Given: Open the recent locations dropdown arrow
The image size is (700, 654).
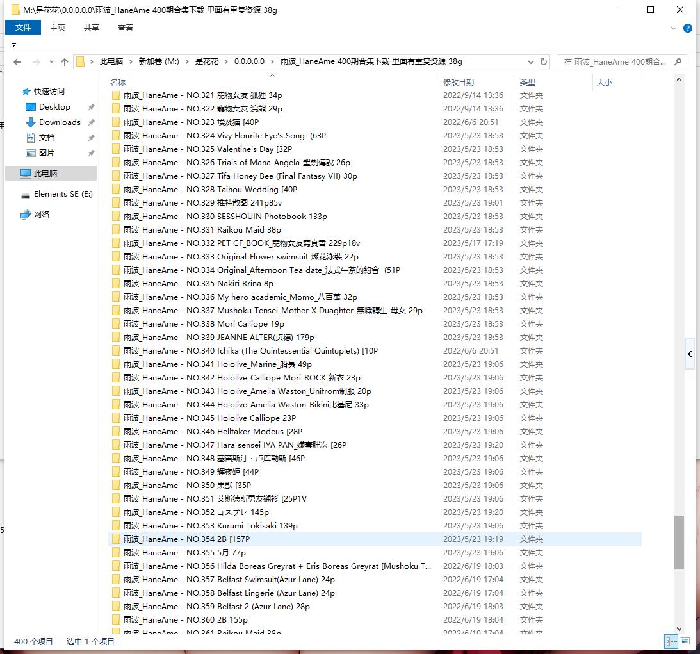Looking at the screenshot, I should pos(51,62).
